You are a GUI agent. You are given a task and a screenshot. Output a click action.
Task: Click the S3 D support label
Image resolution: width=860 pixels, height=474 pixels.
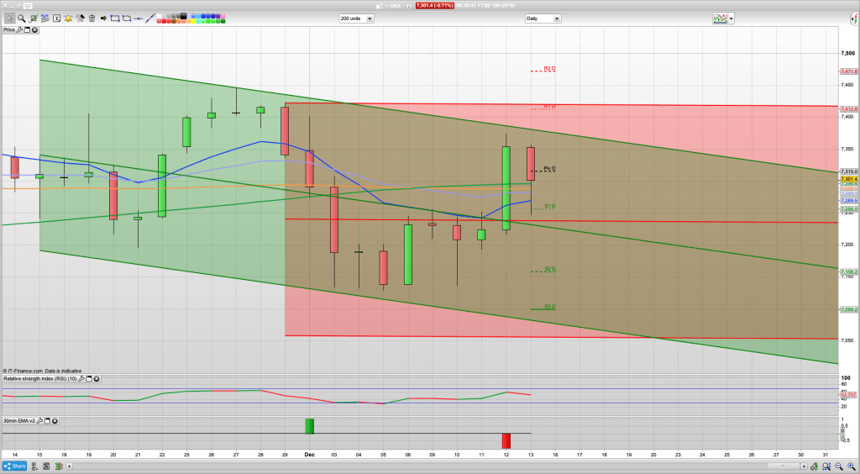coord(549,306)
